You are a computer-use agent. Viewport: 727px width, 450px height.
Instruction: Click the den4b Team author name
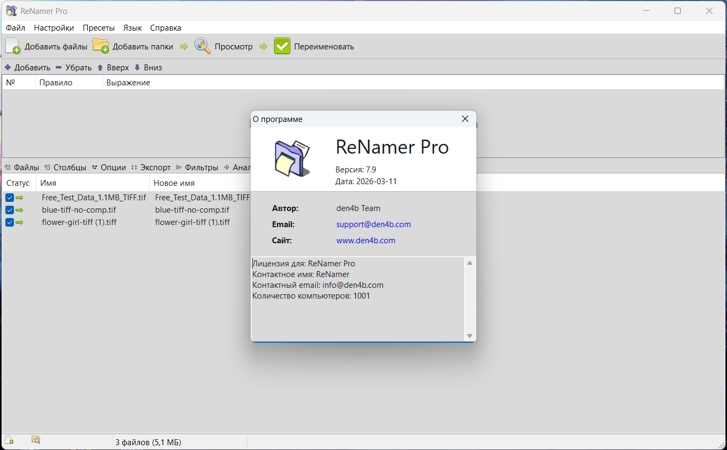click(358, 208)
